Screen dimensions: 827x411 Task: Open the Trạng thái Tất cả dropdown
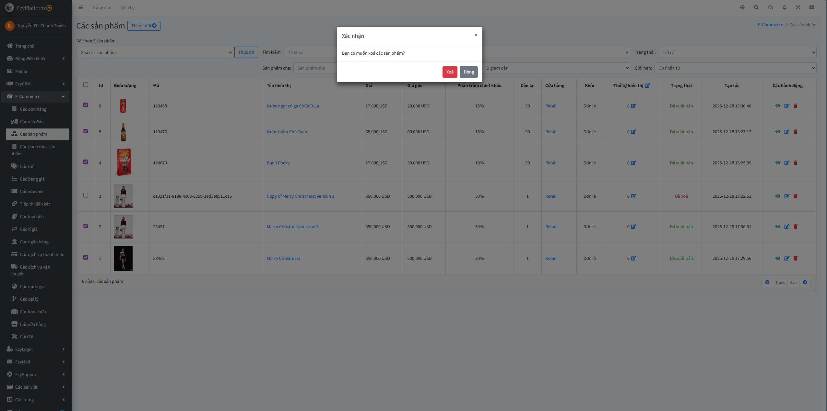click(738, 52)
